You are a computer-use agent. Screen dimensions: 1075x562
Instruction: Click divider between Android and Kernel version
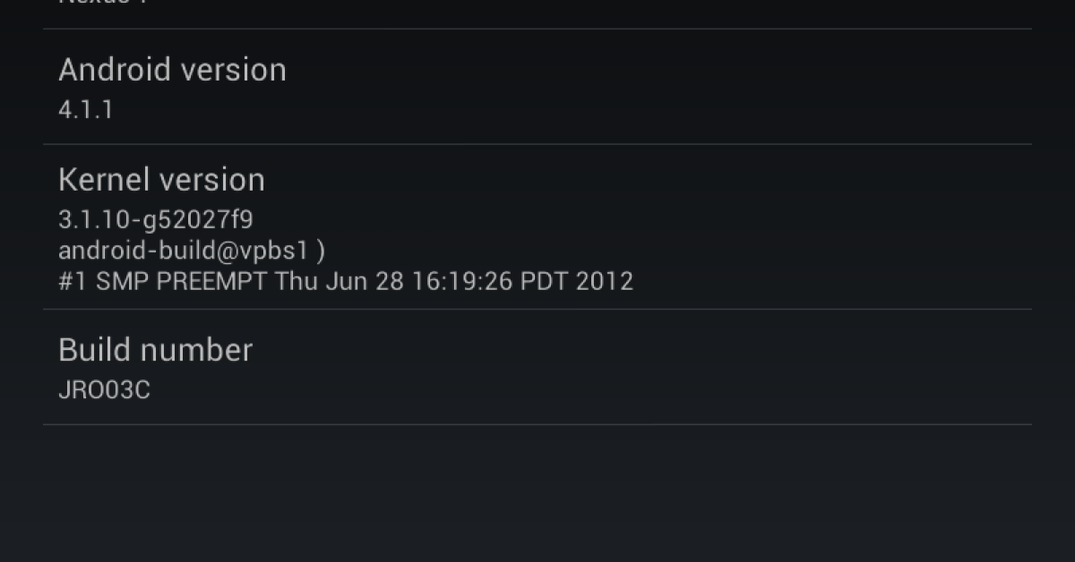(x=537, y=144)
